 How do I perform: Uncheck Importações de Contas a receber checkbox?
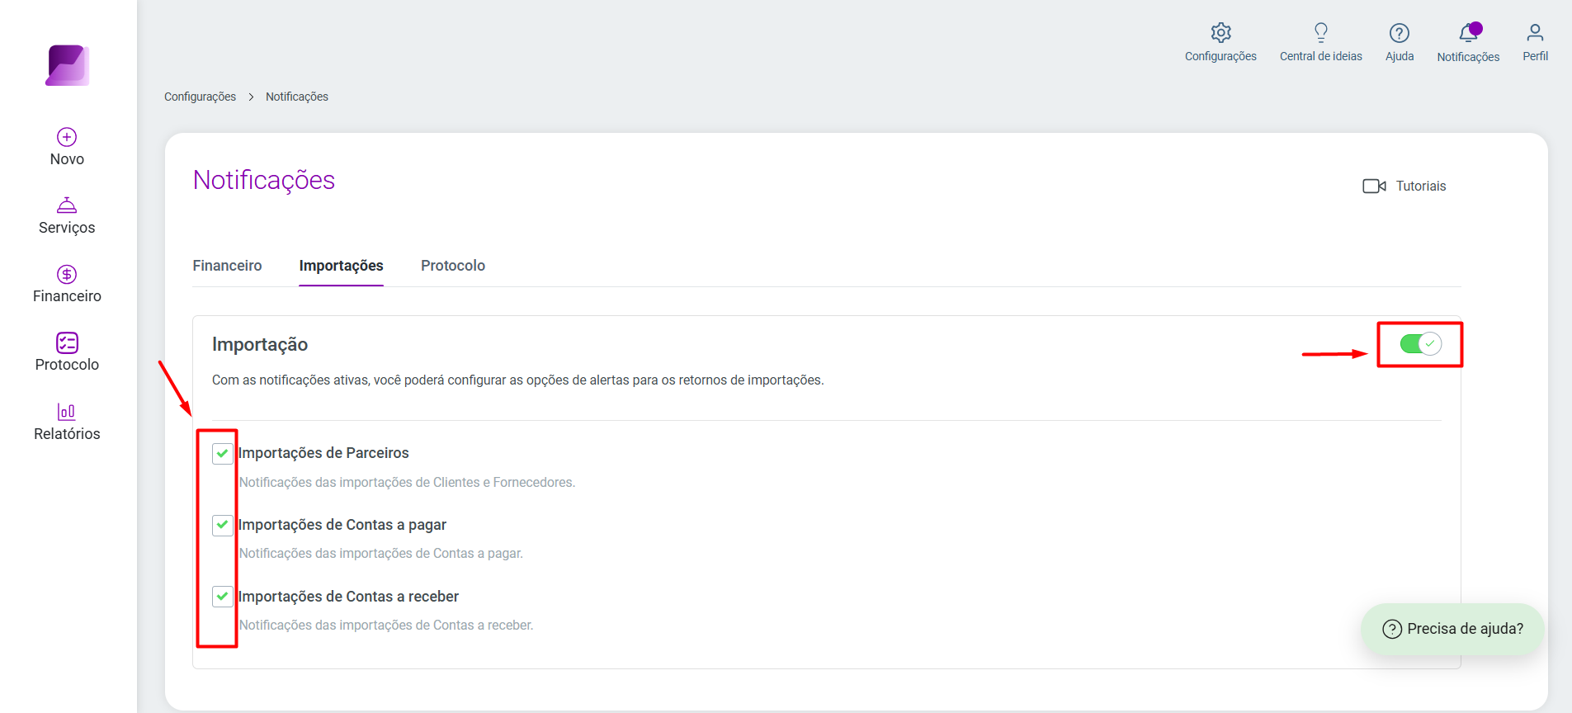[x=222, y=596]
